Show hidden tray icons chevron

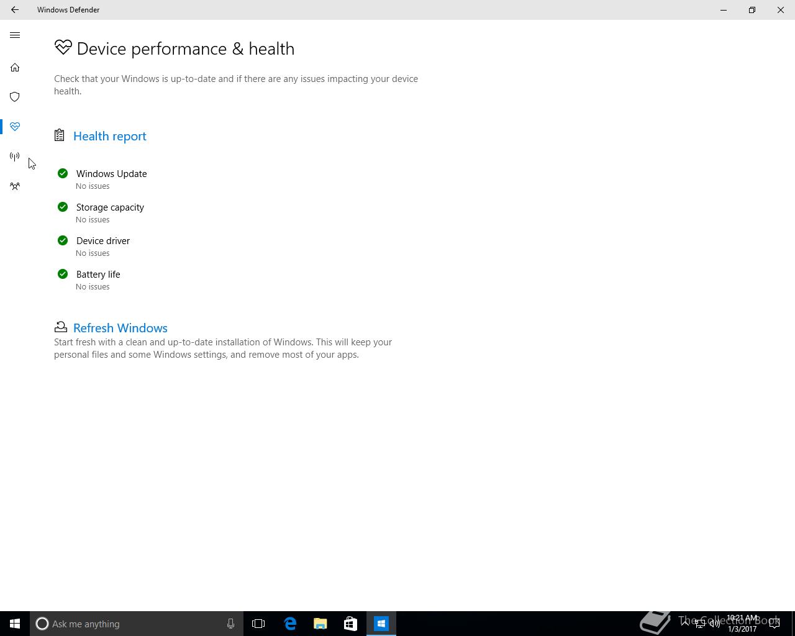684,624
